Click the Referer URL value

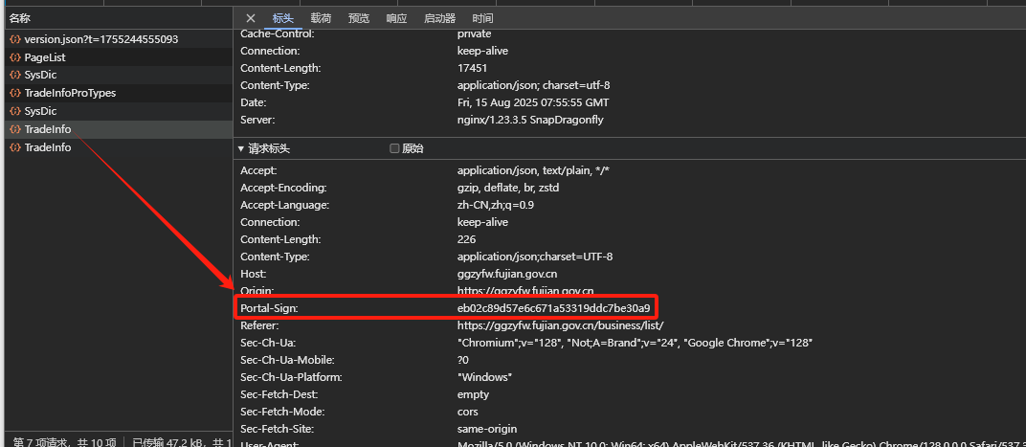click(560, 325)
